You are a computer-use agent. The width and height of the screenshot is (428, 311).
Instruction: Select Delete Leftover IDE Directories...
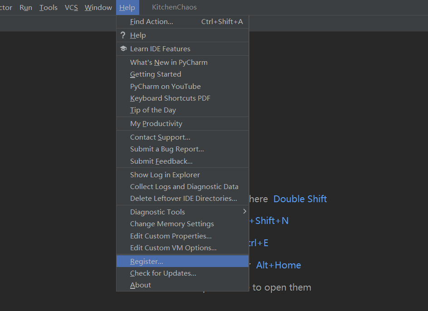pos(183,199)
